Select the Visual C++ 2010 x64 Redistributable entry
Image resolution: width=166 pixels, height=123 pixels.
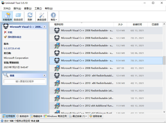[87, 75]
